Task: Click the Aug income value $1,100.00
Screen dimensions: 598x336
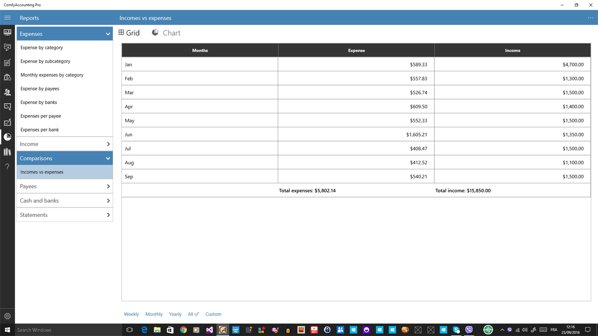Action: pyautogui.click(x=573, y=163)
